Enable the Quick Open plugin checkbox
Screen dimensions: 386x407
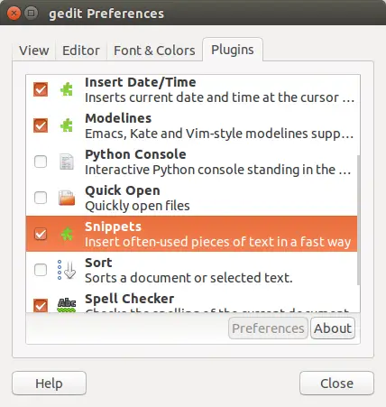41,198
